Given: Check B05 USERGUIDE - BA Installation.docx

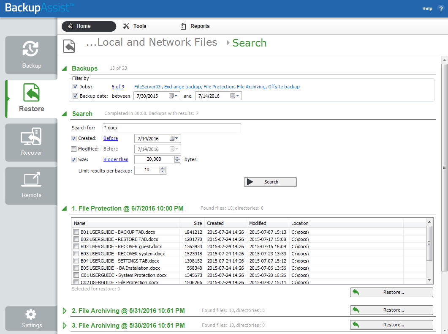Looking at the screenshot, I should tap(76, 268).
